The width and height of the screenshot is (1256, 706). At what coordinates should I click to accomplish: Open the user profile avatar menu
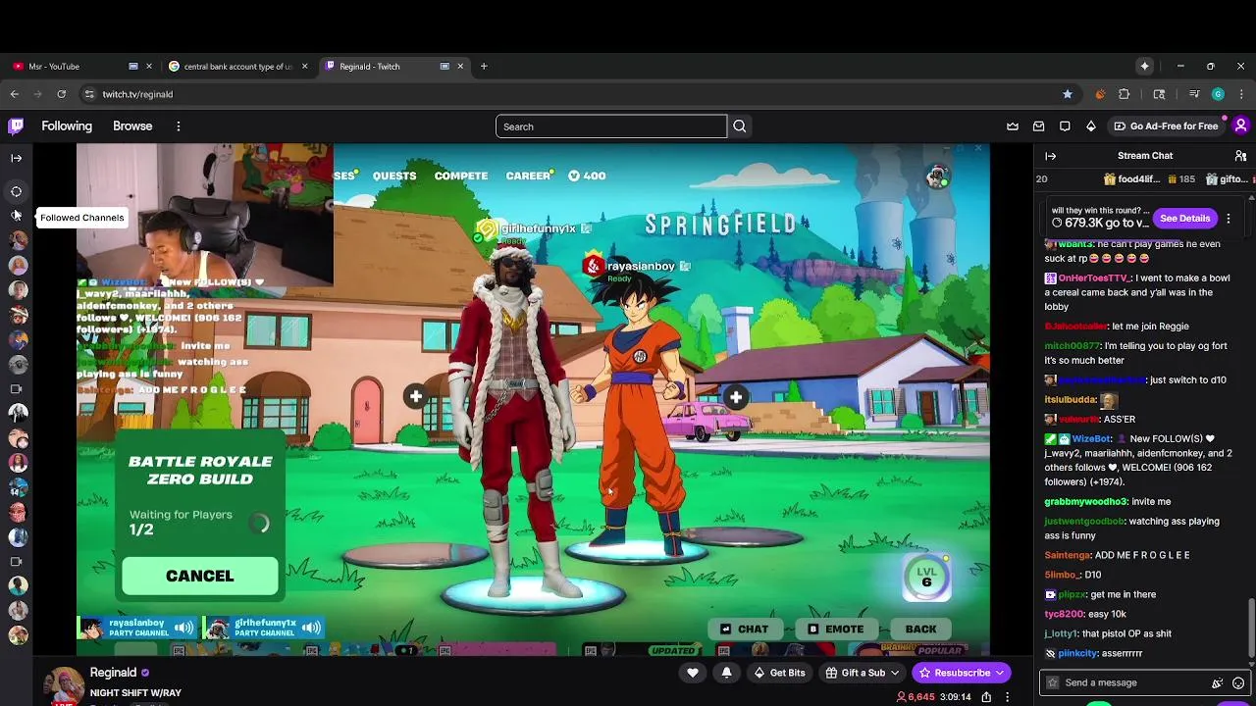1240,126
